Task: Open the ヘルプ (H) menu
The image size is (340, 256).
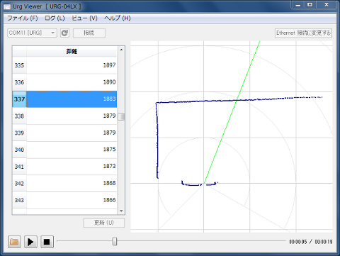Action: click(118, 18)
